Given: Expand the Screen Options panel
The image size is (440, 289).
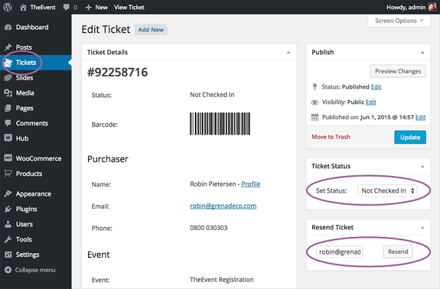Looking at the screenshot, I should [401, 21].
